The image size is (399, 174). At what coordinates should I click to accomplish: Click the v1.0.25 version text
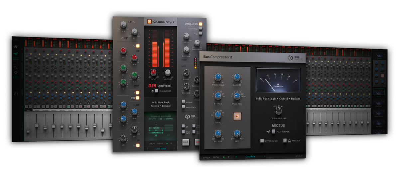(299, 156)
